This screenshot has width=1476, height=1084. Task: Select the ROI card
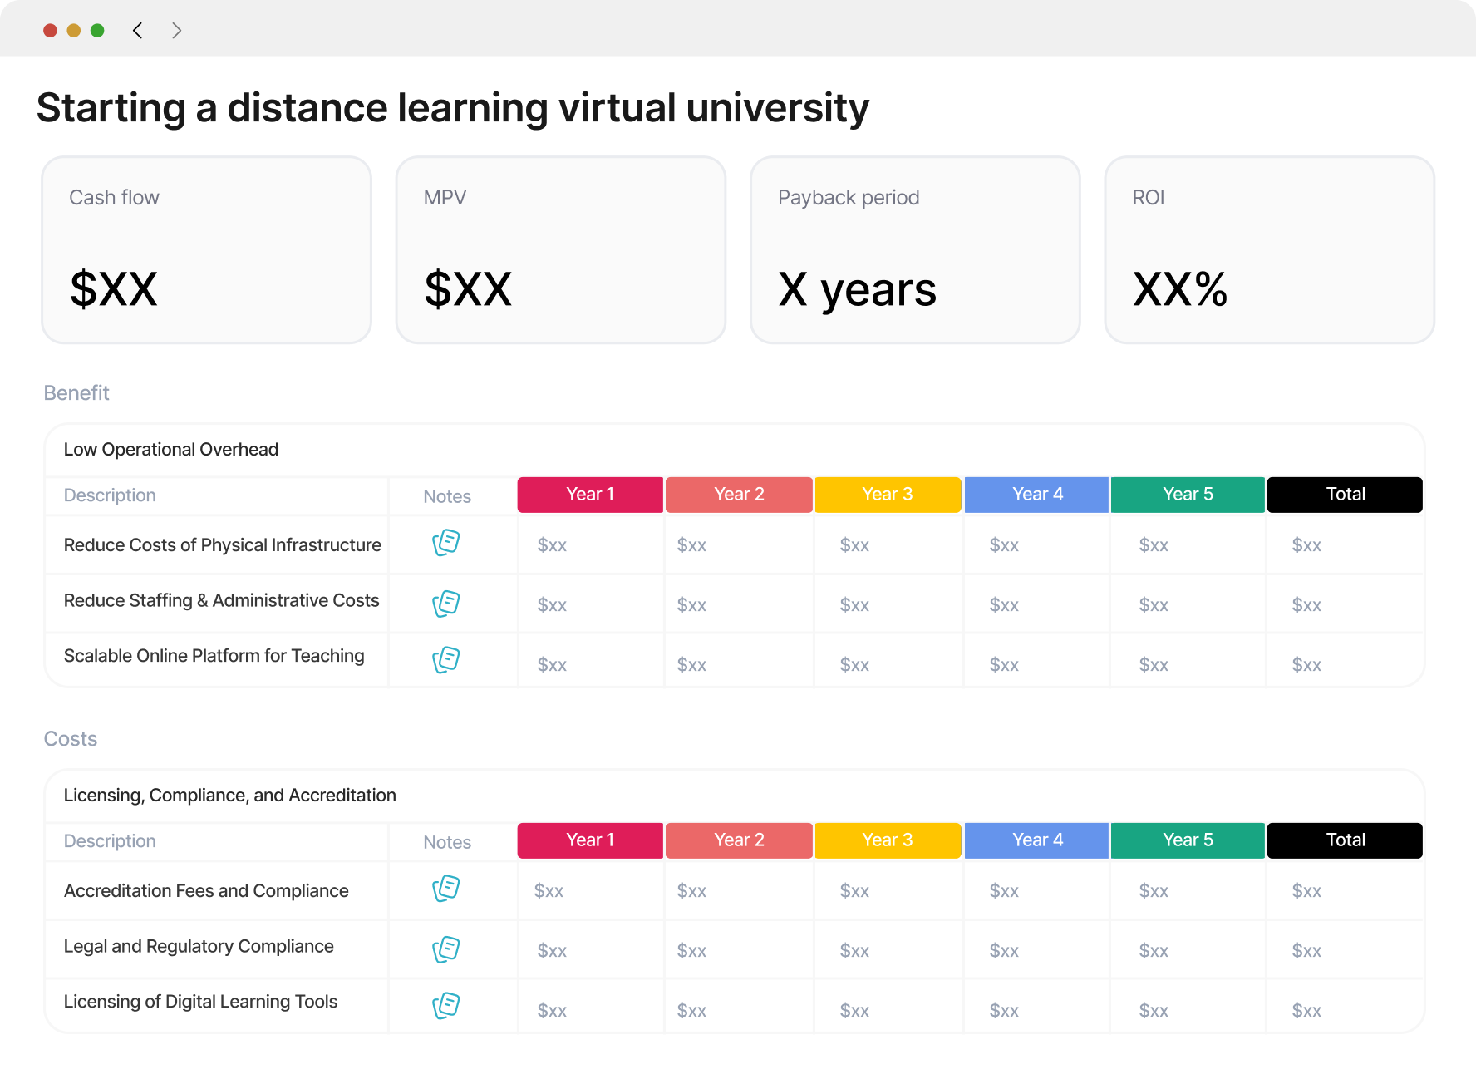tap(1270, 249)
